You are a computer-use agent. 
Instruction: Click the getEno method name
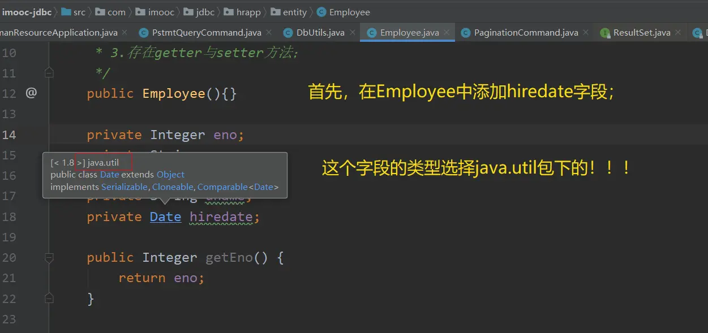click(x=229, y=258)
